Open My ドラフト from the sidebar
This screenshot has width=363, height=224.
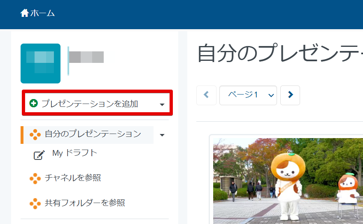point(74,153)
